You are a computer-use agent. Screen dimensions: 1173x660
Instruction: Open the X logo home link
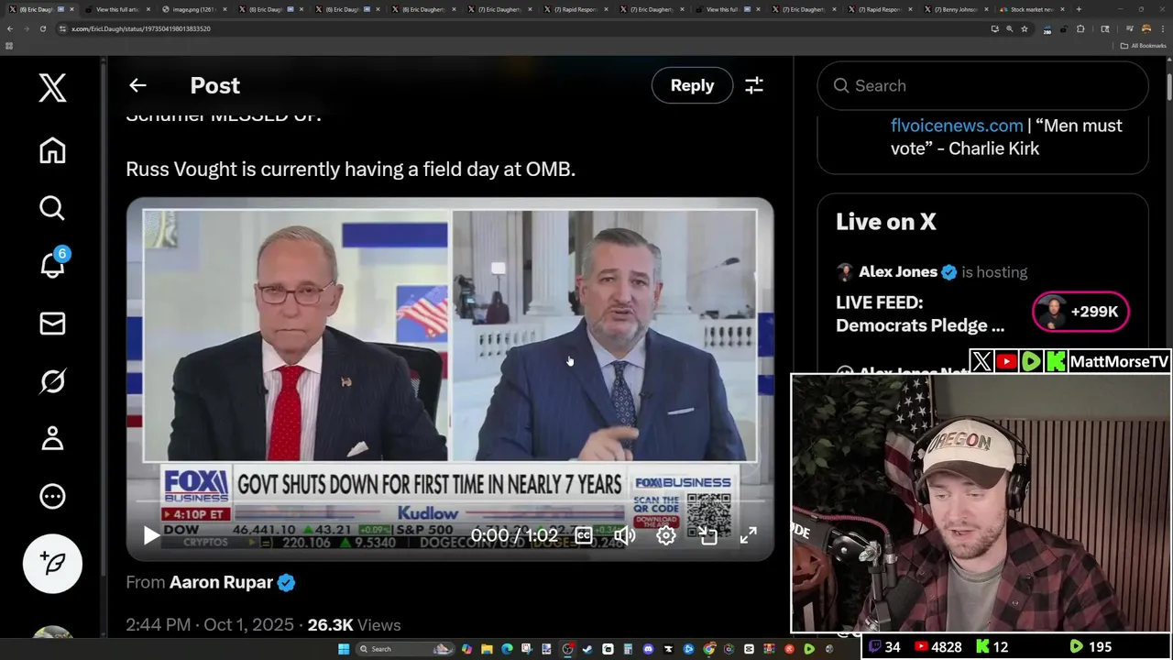(52, 88)
